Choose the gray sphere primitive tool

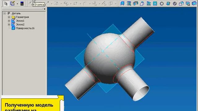coord(161,3)
